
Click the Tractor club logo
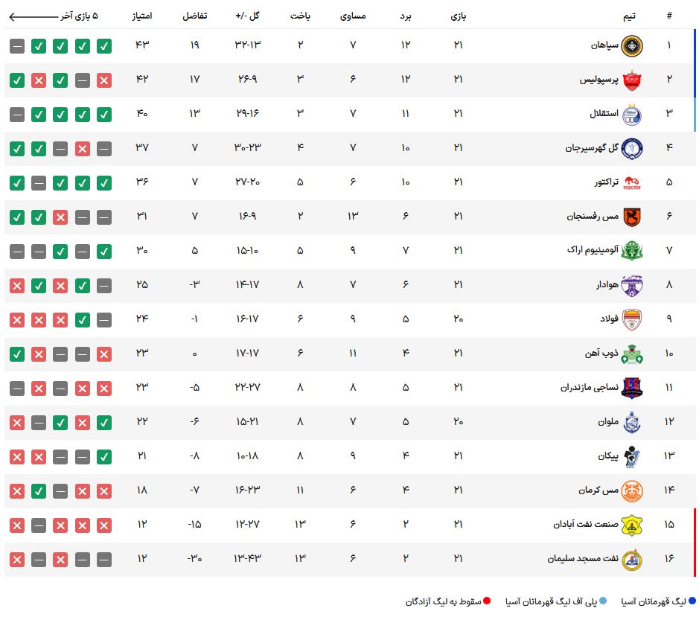click(x=632, y=183)
